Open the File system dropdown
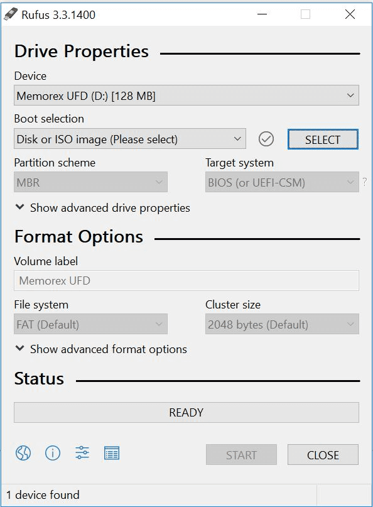The height and width of the screenshot is (507, 373). [90, 324]
